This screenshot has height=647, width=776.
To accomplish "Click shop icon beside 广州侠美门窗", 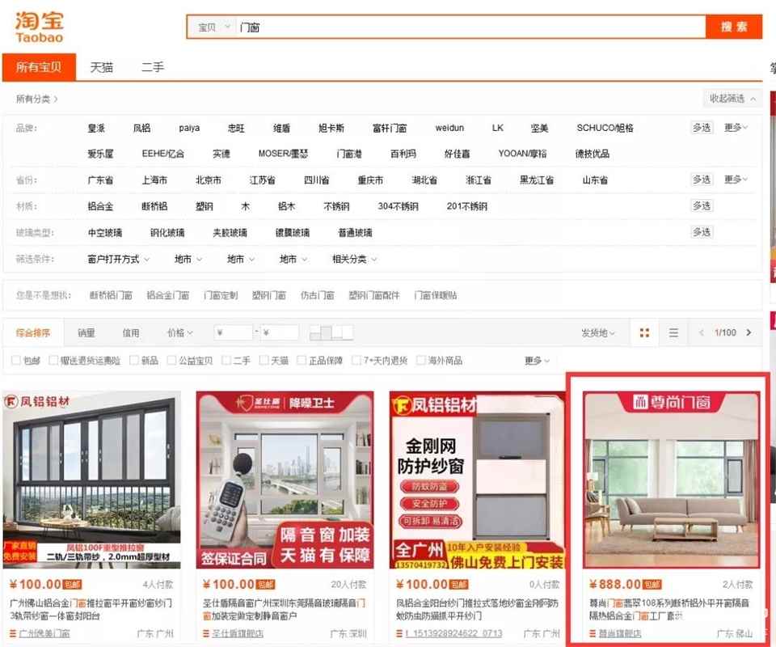I will [13, 633].
